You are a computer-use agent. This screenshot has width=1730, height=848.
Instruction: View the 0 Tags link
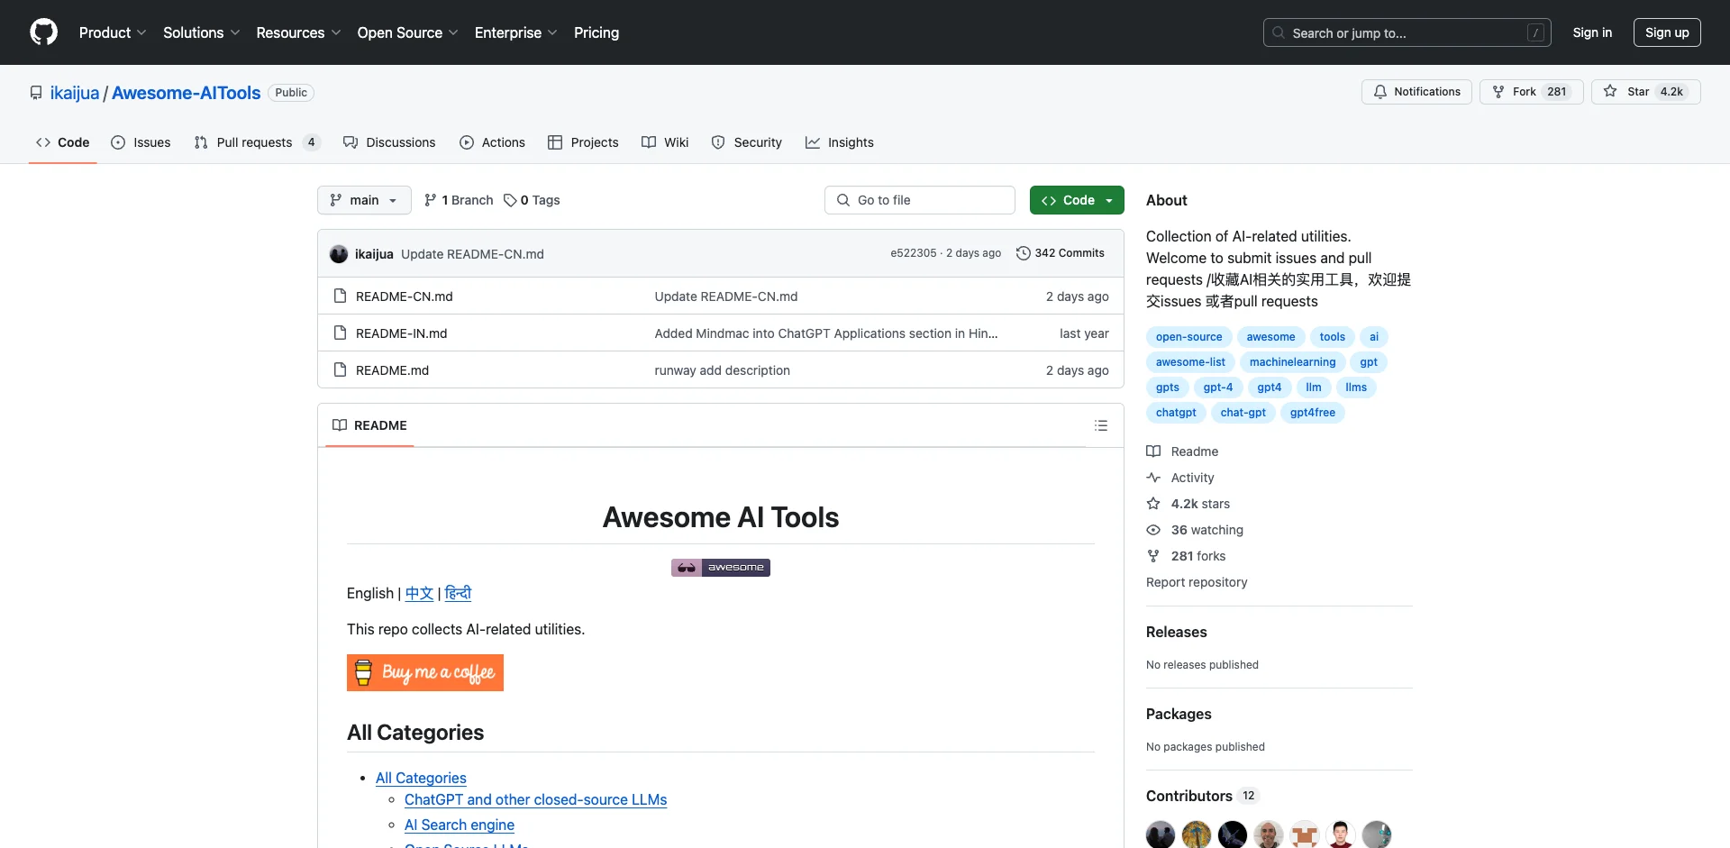click(x=532, y=200)
